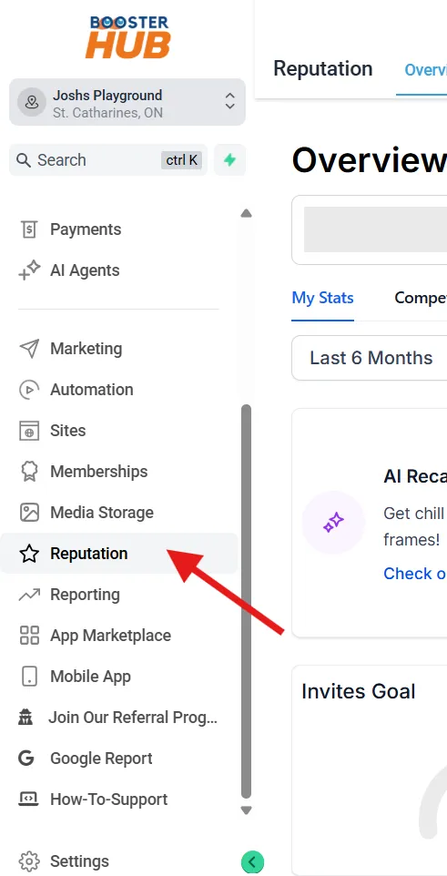Screen dimensions: 447x876
Task: Click the Search field
Action: coord(108,160)
